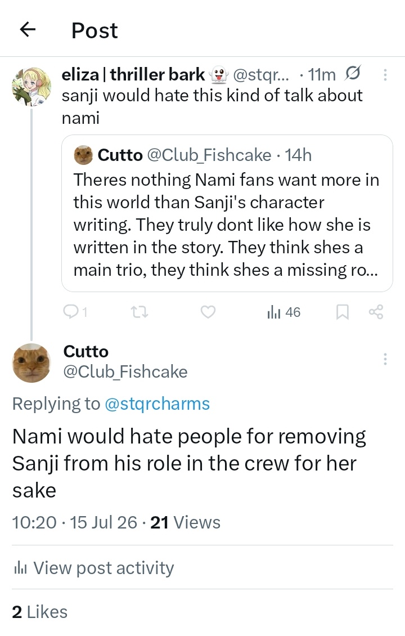
Task: Open View post activity
Action: [x=93, y=568]
